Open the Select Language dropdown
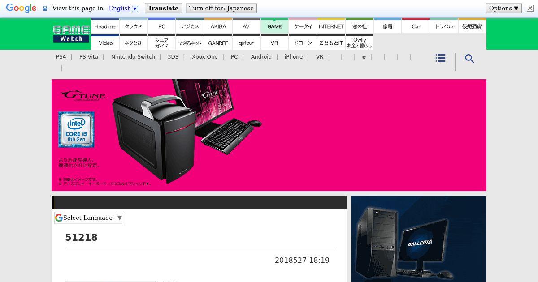The image size is (538, 282). tap(88, 218)
